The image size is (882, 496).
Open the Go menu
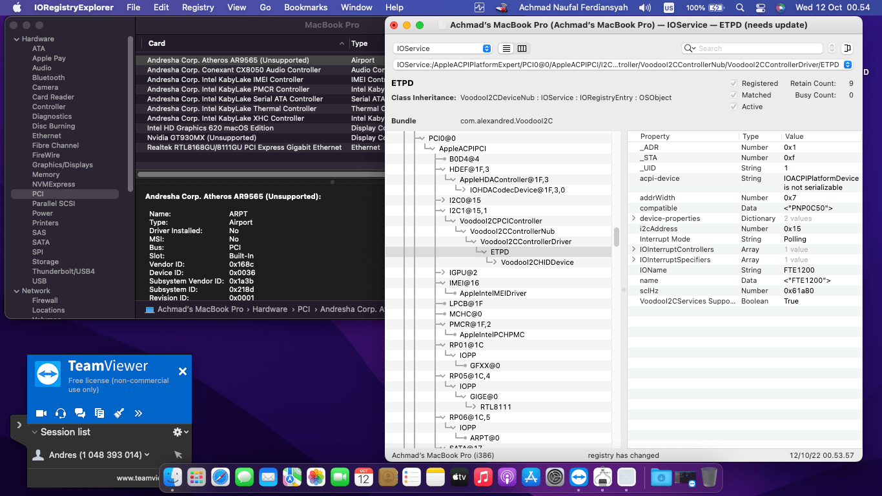[x=265, y=8]
